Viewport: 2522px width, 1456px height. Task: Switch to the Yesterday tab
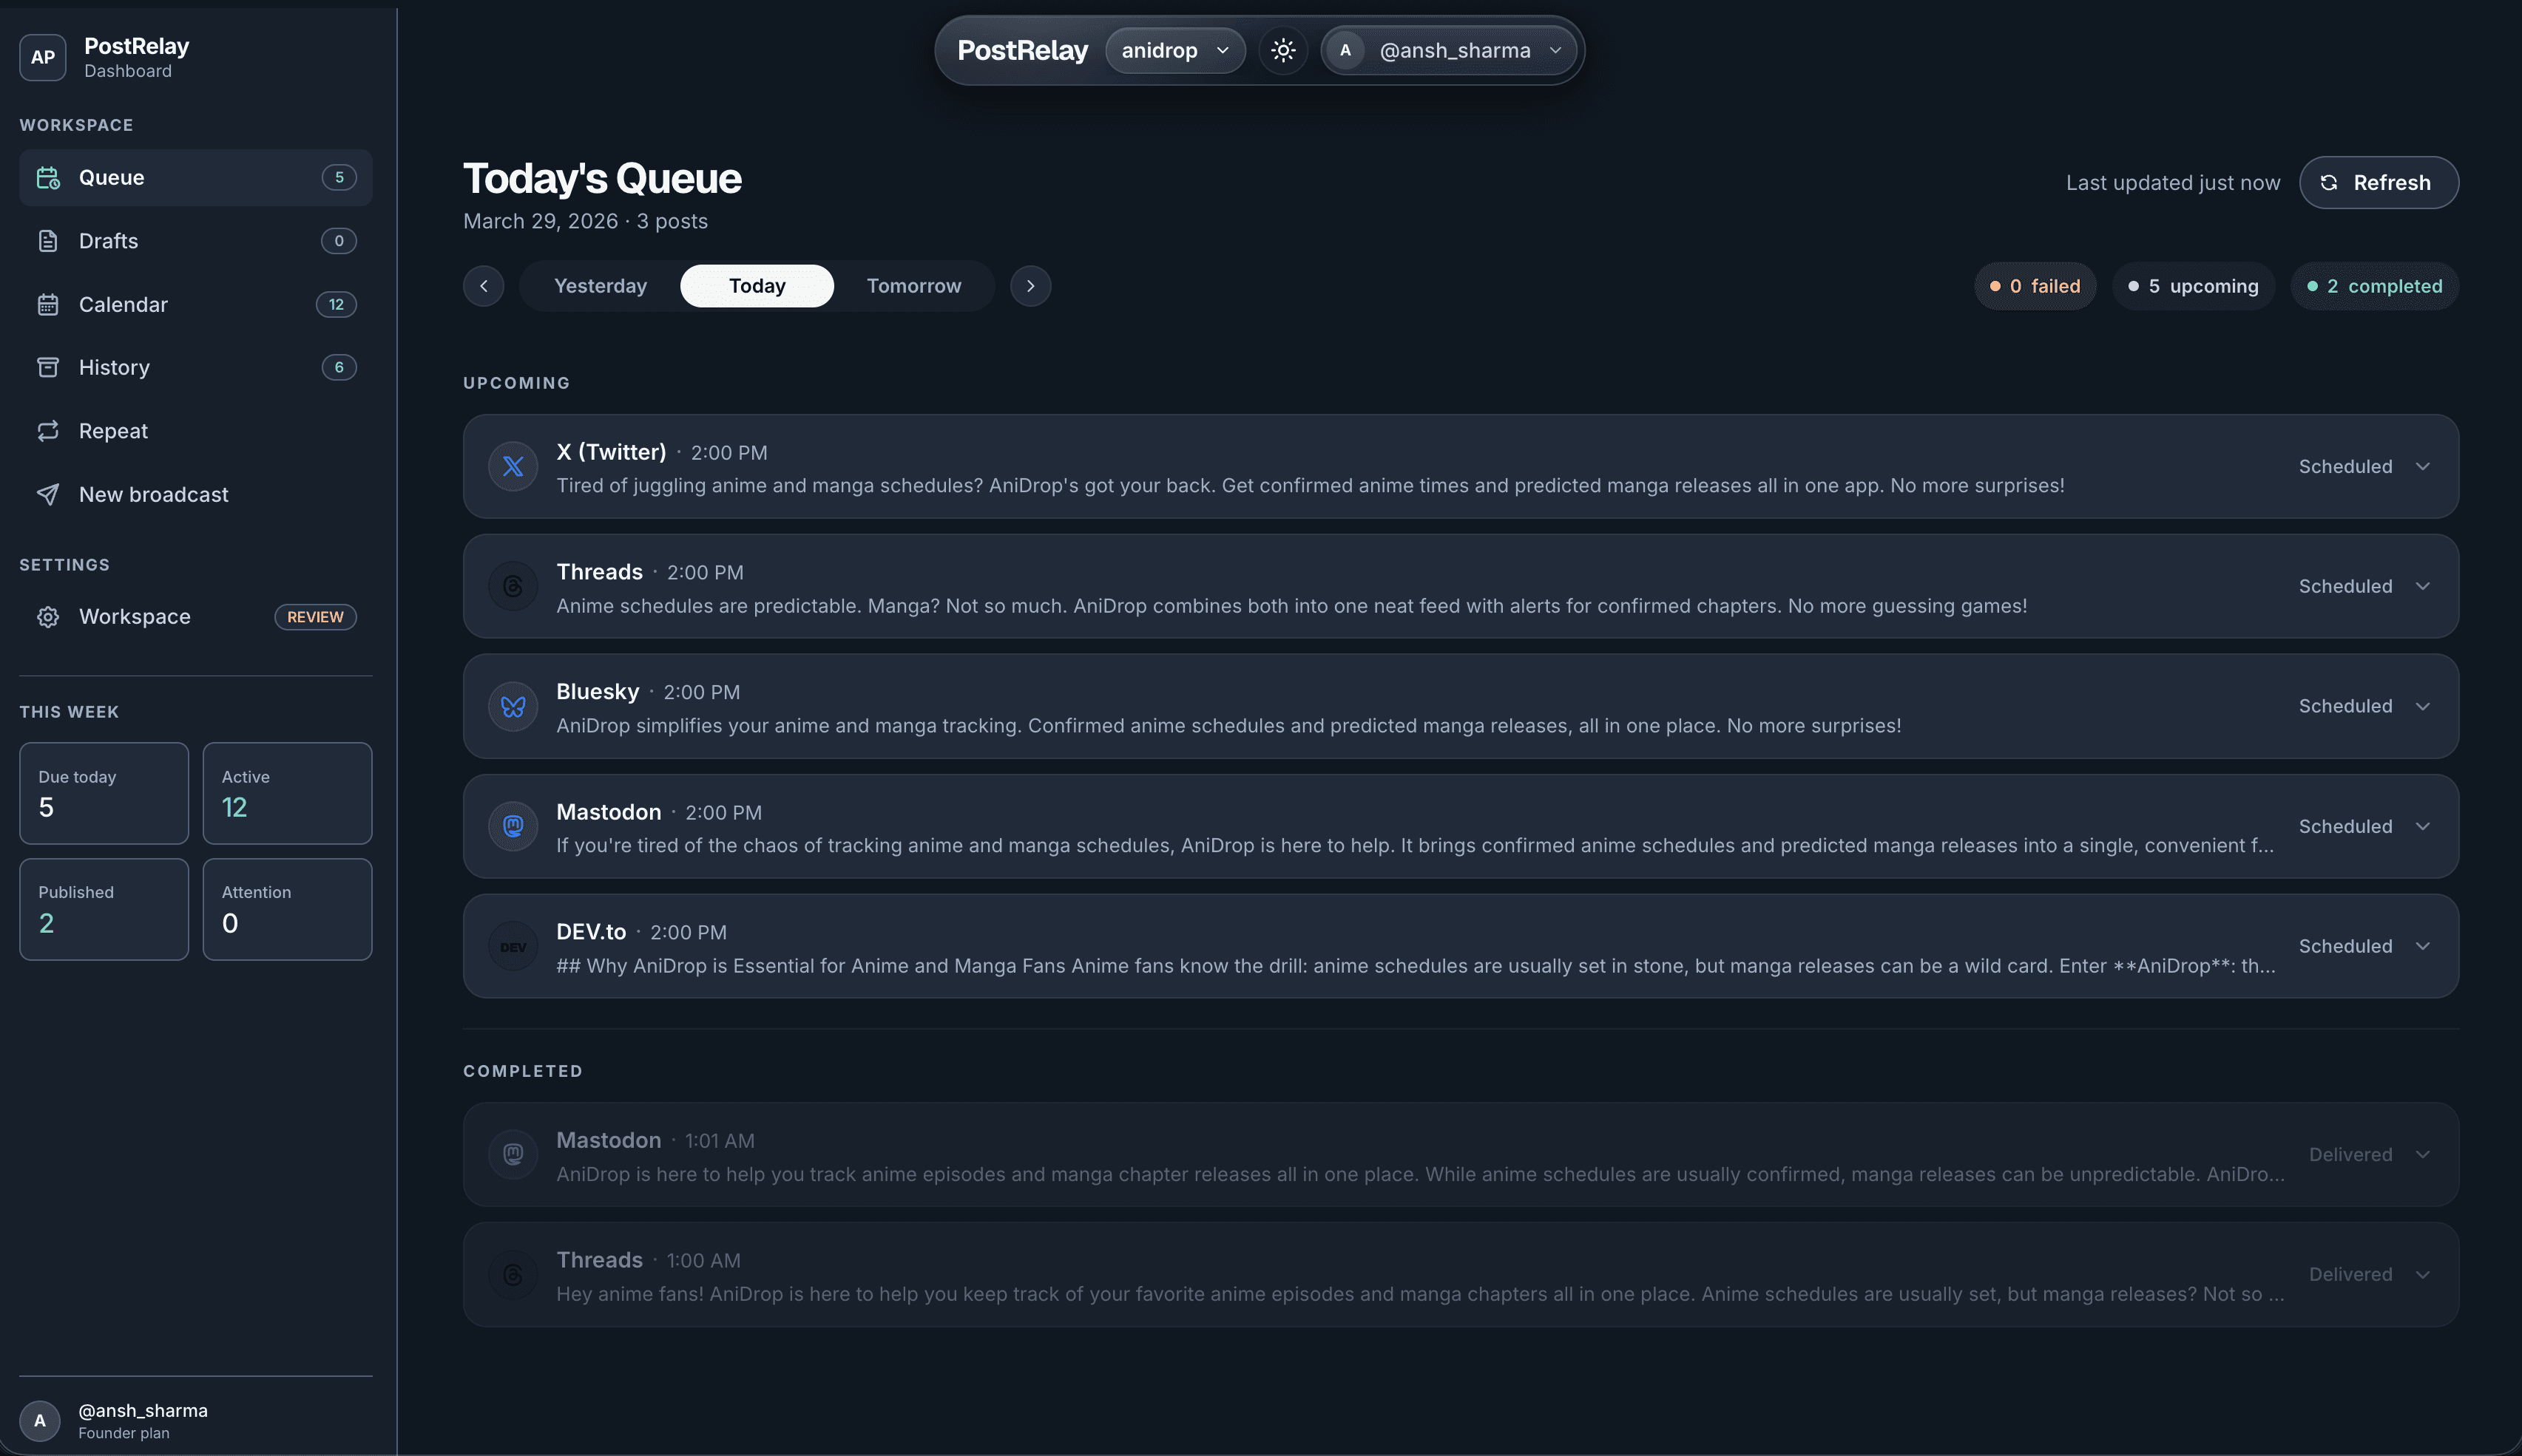tap(601, 285)
